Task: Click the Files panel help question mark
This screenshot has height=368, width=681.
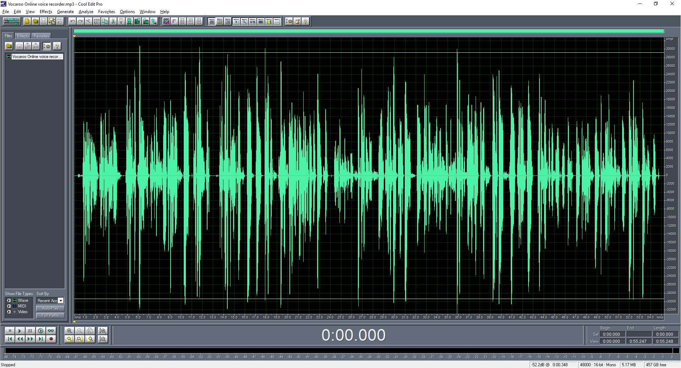Action: pos(57,46)
